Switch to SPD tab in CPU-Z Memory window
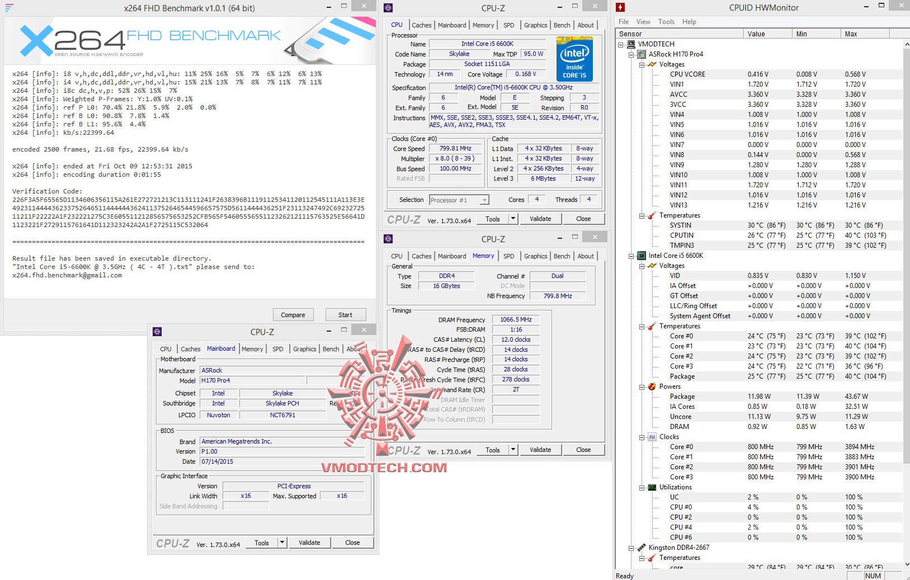Viewport: 910px width, 580px height. tap(508, 256)
